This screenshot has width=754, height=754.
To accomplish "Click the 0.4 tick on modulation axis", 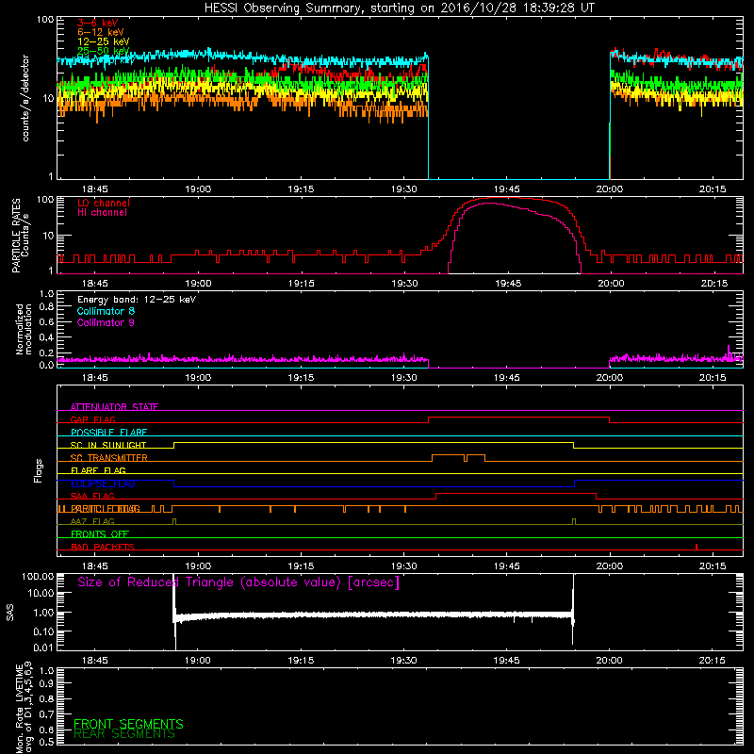I will 46,337.
